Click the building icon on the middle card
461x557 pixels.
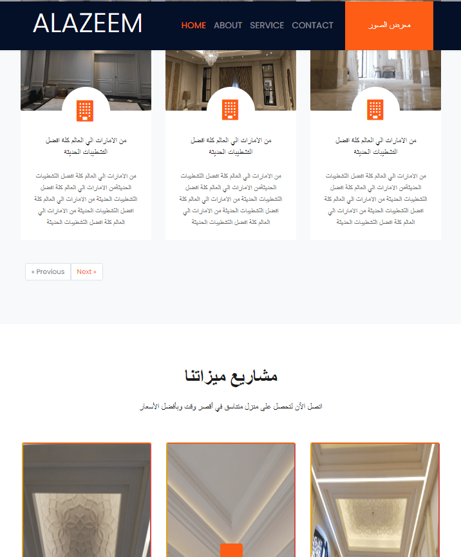point(230,110)
